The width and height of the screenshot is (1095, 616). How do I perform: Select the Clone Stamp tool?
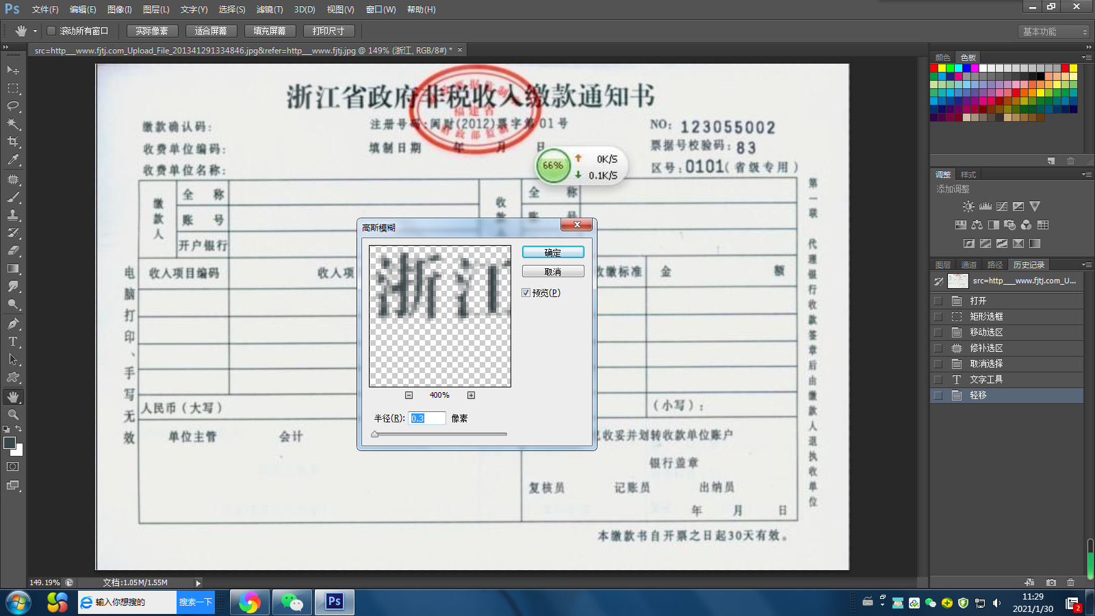click(13, 215)
